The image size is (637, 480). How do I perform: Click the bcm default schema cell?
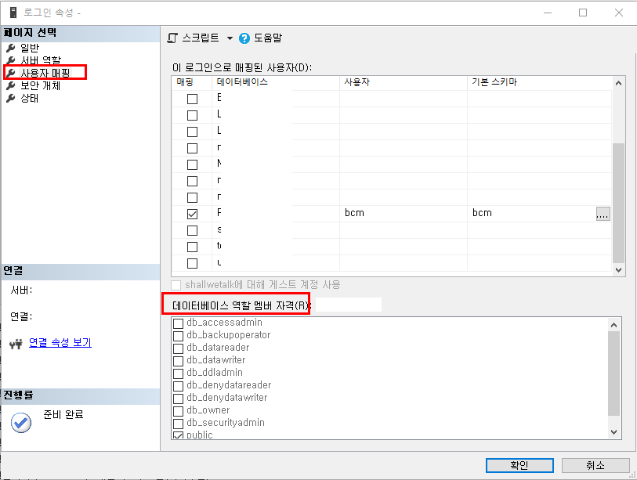coord(531,213)
